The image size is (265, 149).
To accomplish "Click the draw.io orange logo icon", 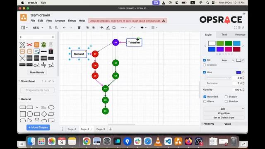I will pyautogui.click(x=24, y=17).
